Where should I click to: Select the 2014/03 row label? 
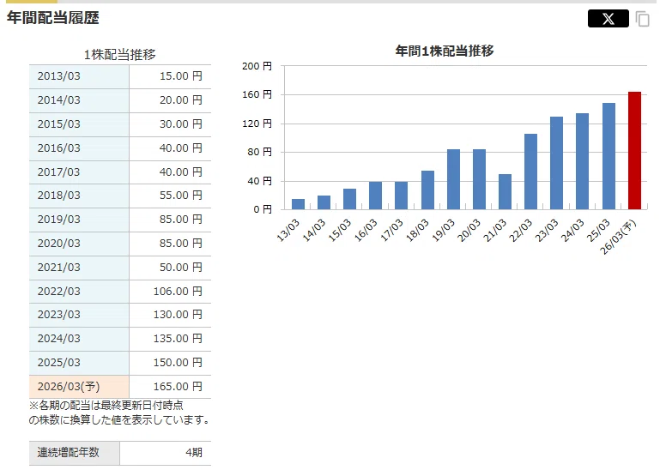[x=58, y=99]
